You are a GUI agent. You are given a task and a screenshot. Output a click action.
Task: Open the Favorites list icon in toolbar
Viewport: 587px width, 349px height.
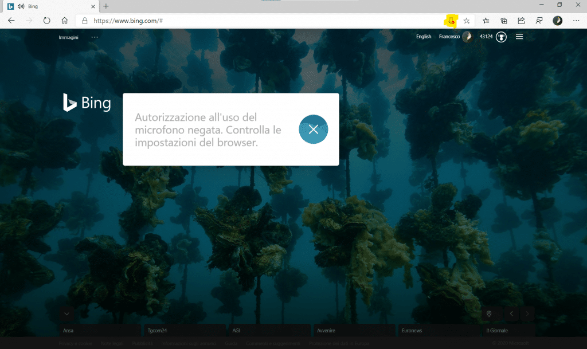click(x=486, y=21)
